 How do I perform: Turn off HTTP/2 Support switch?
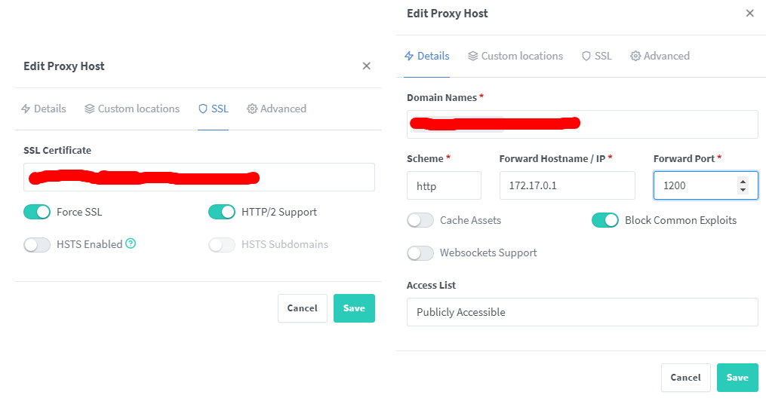click(x=222, y=212)
